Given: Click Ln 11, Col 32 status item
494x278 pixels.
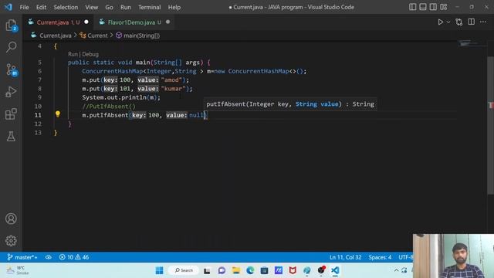Looking at the screenshot, I should [x=345, y=257].
